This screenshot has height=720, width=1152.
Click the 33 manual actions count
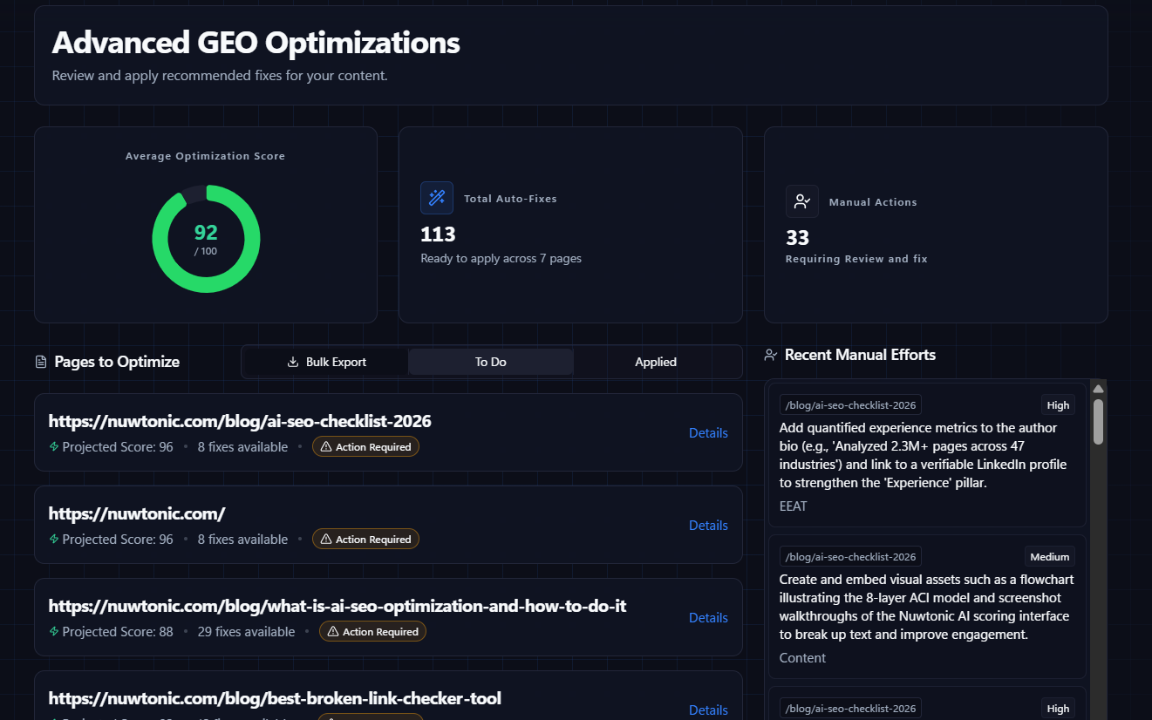(x=797, y=237)
